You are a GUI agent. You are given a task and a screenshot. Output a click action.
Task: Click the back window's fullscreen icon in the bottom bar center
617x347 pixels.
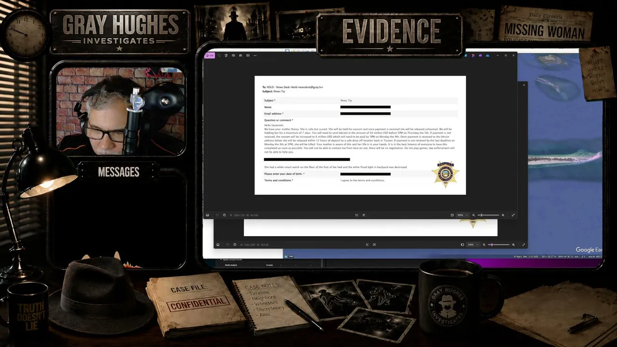367,244
